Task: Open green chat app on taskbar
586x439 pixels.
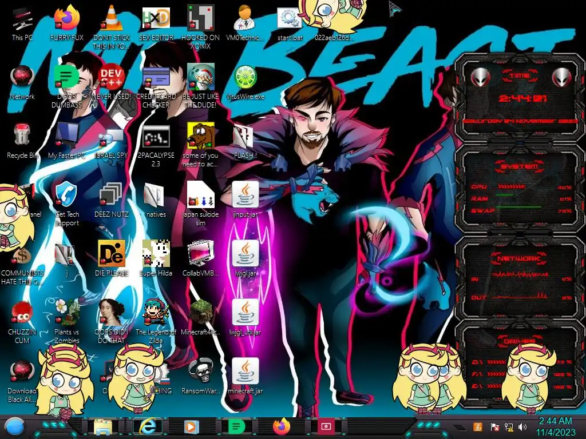Action: 236,426
